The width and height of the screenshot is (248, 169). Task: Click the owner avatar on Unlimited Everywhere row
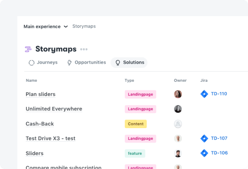[178, 109]
